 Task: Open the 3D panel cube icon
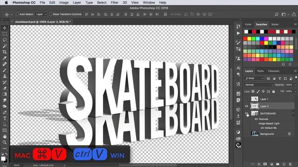(238, 109)
